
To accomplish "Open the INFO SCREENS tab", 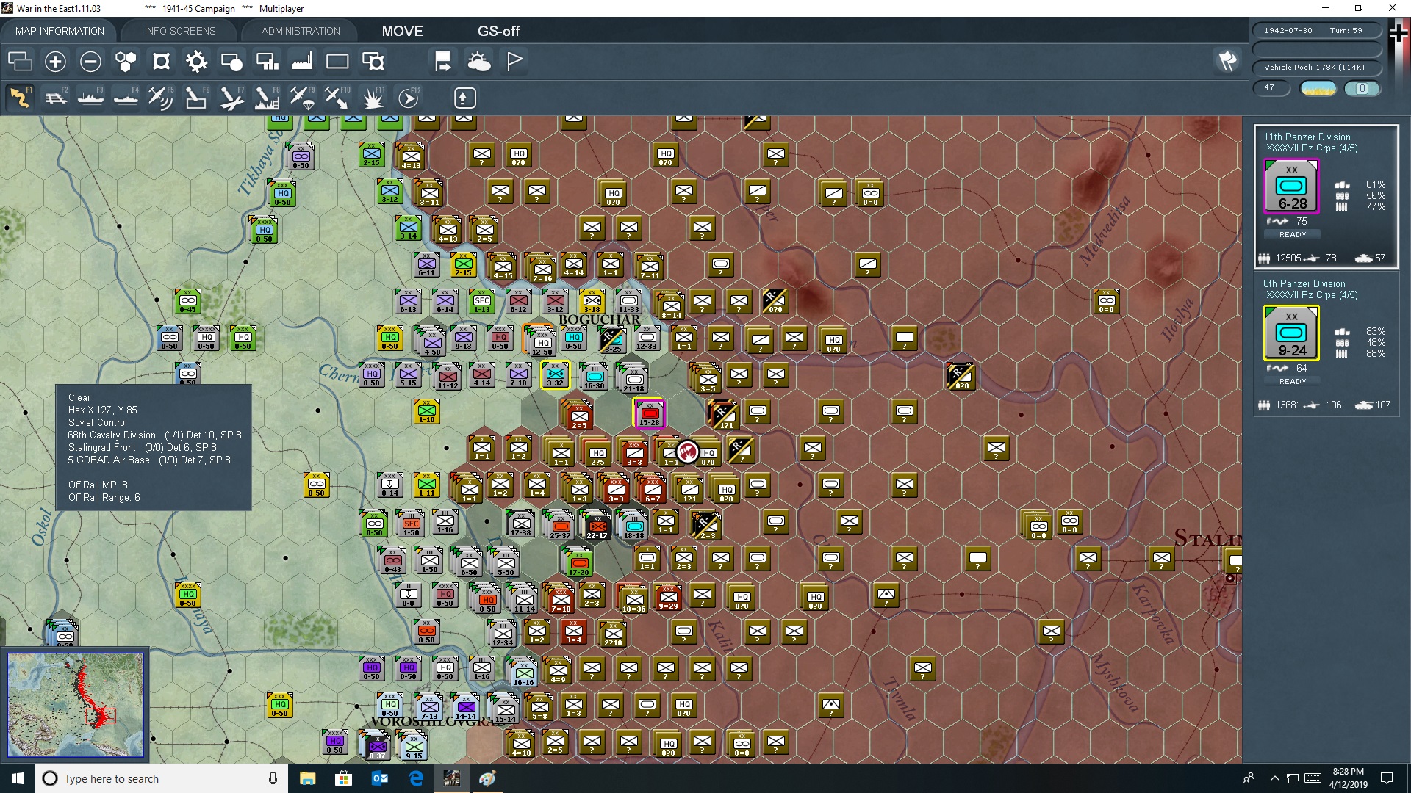I will pos(180,31).
